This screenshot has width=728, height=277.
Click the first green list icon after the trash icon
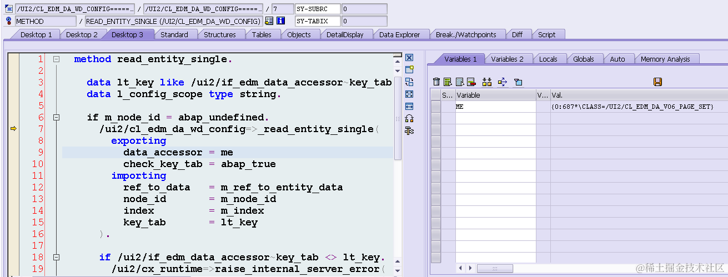coord(448,82)
